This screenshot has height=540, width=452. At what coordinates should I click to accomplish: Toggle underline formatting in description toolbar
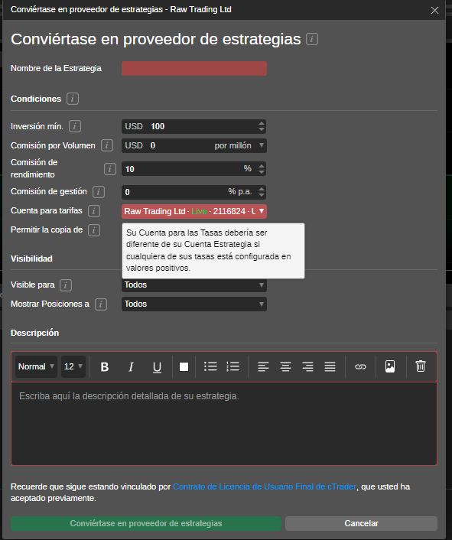pos(157,367)
